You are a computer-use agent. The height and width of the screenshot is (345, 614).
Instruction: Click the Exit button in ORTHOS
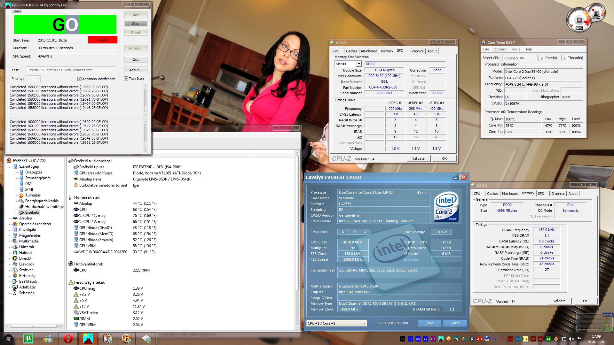(x=136, y=59)
